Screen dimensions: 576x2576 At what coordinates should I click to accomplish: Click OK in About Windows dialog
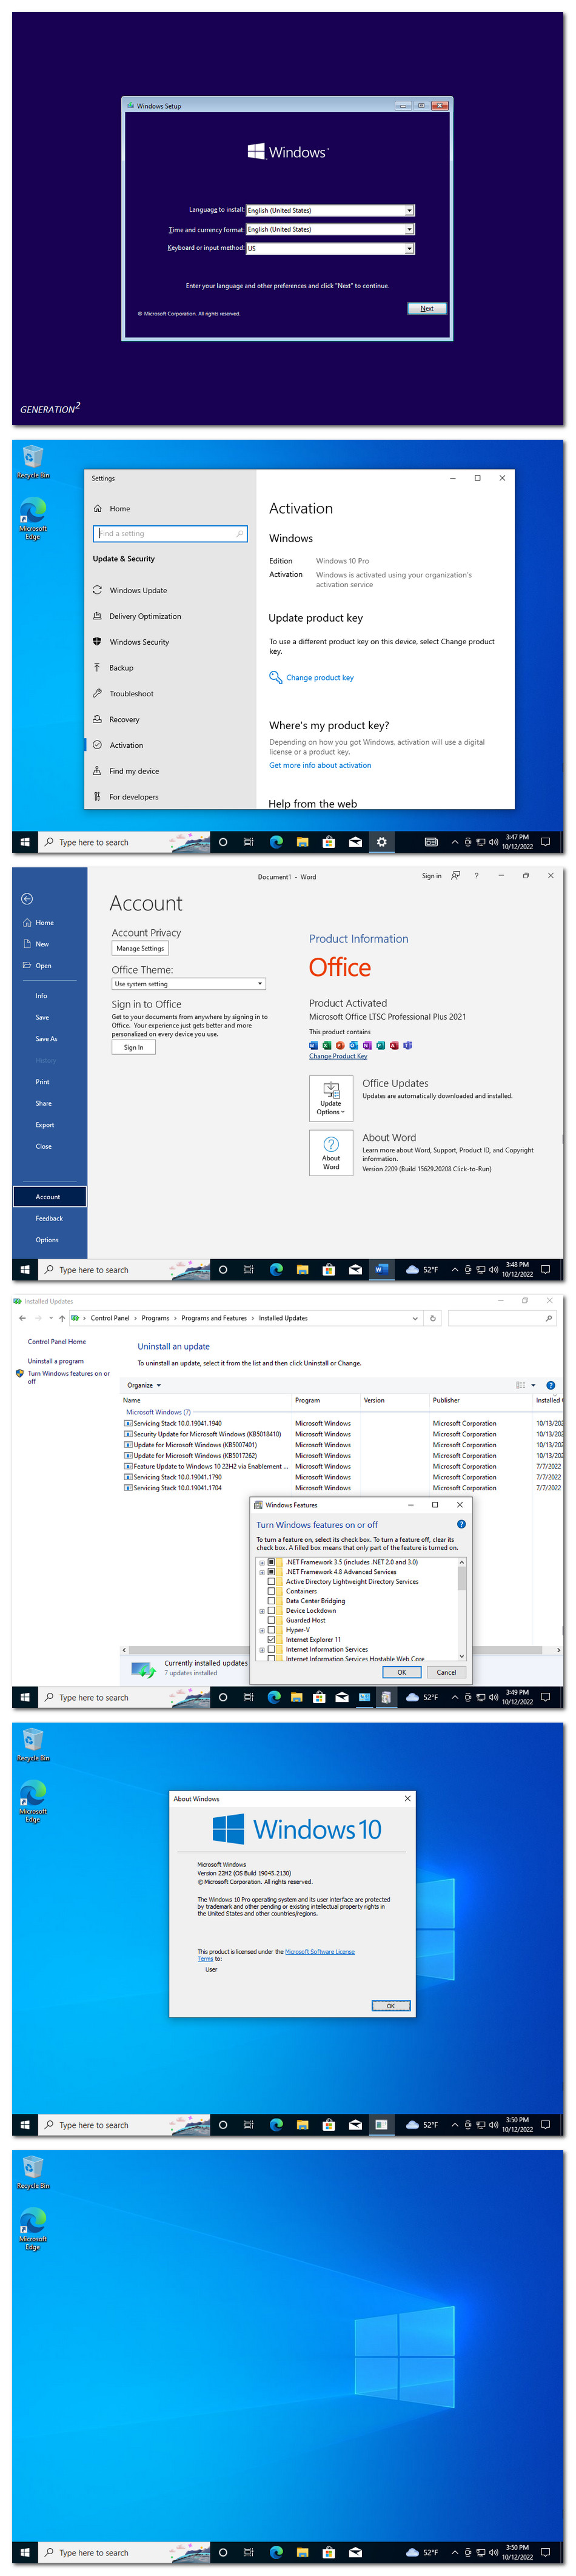pyautogui.click(x=391, y=2005)
